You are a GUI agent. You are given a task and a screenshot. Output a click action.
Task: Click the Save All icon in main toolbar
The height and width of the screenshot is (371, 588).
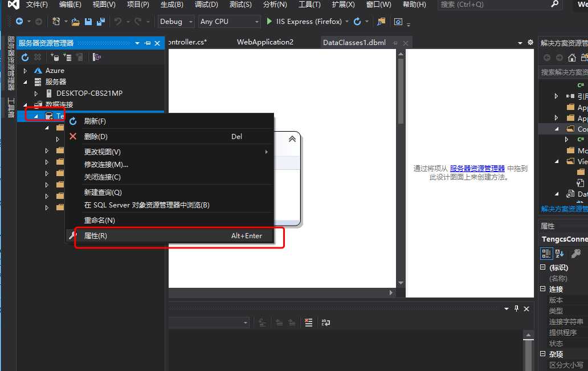tap(101, 22)
